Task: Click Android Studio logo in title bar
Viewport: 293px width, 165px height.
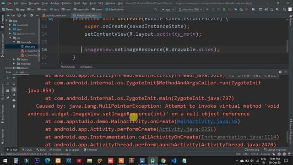Action: 3,3
